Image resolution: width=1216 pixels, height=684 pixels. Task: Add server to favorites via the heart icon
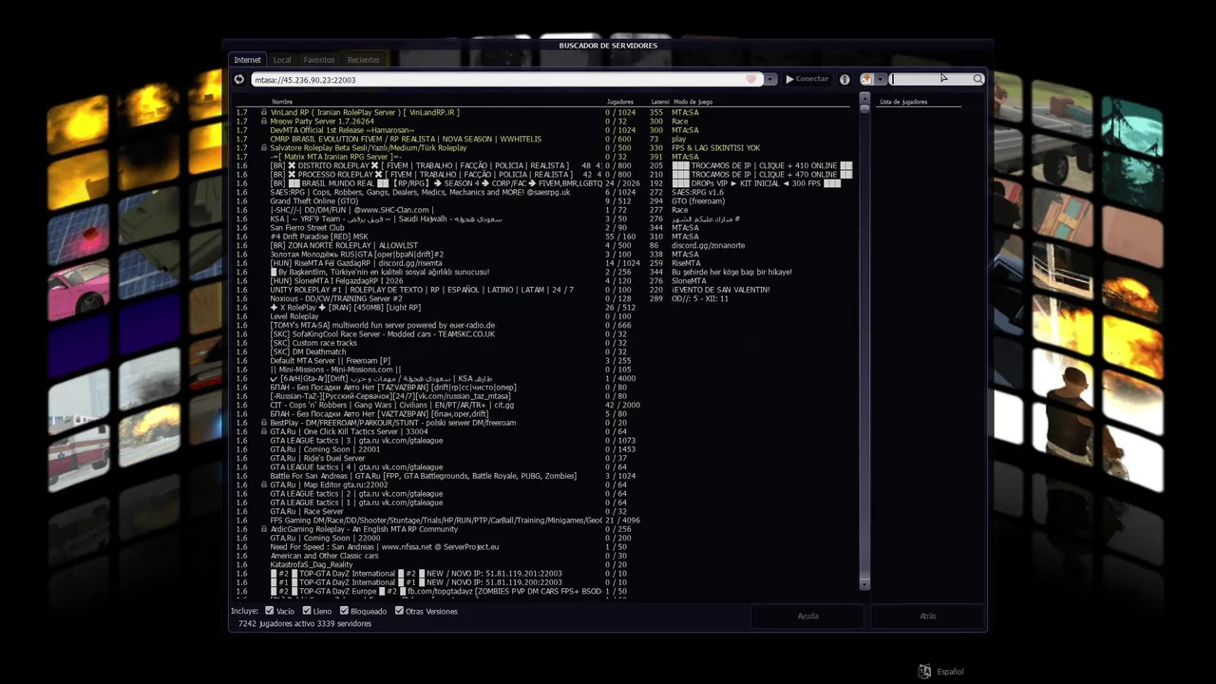pyautogui.click(x=751, y=80)
